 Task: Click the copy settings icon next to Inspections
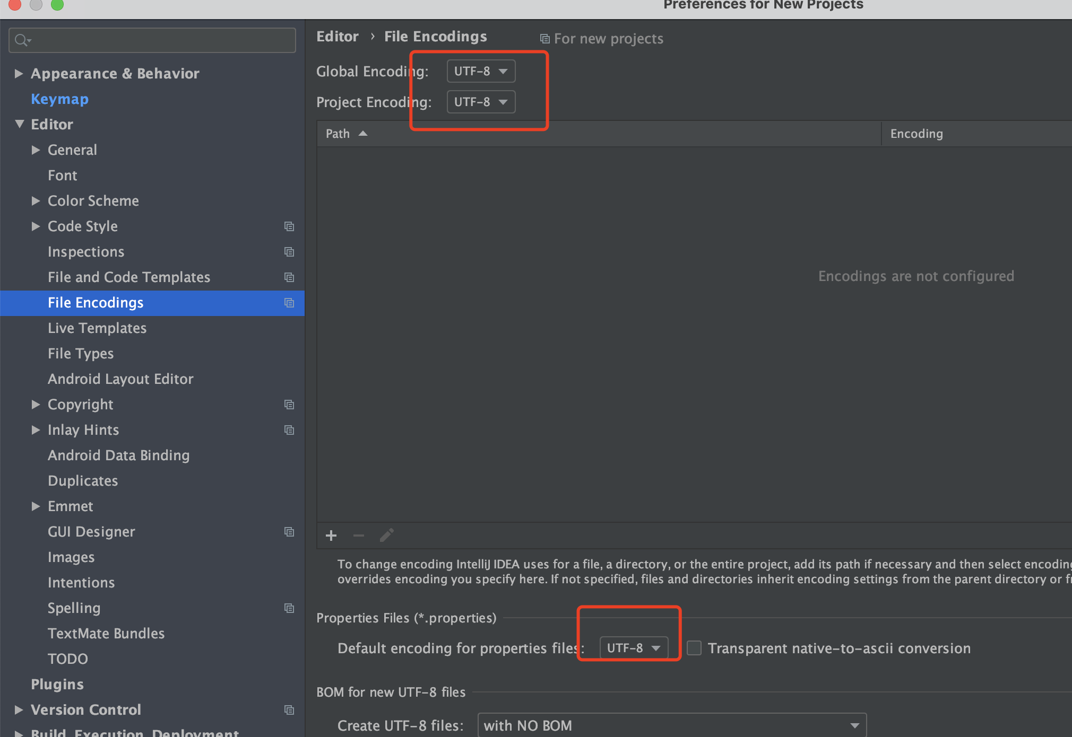(290, 252)
